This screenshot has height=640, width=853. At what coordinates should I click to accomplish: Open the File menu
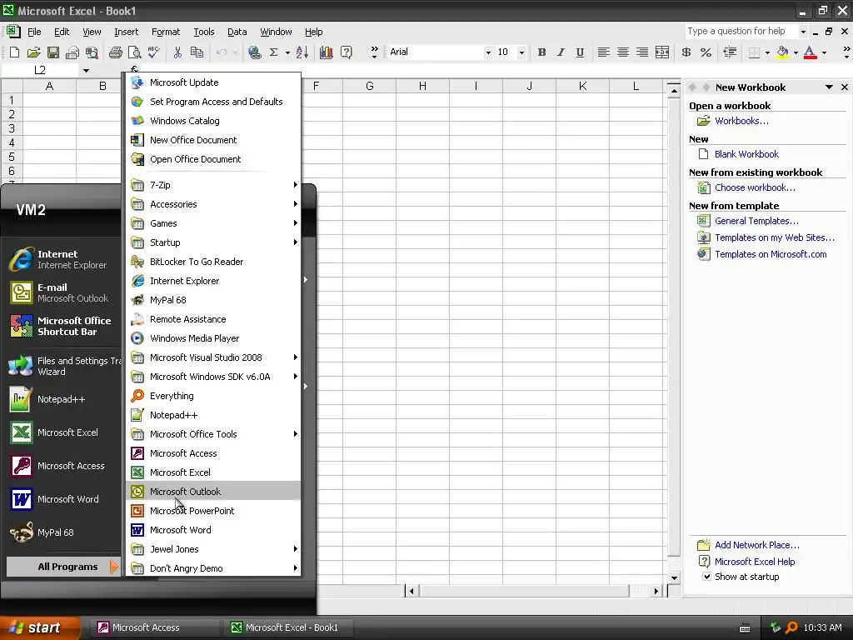(34, 32)
